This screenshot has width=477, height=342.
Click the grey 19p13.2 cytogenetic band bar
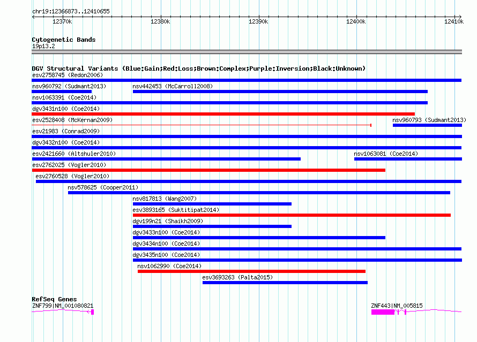click(x=247, y=52)
